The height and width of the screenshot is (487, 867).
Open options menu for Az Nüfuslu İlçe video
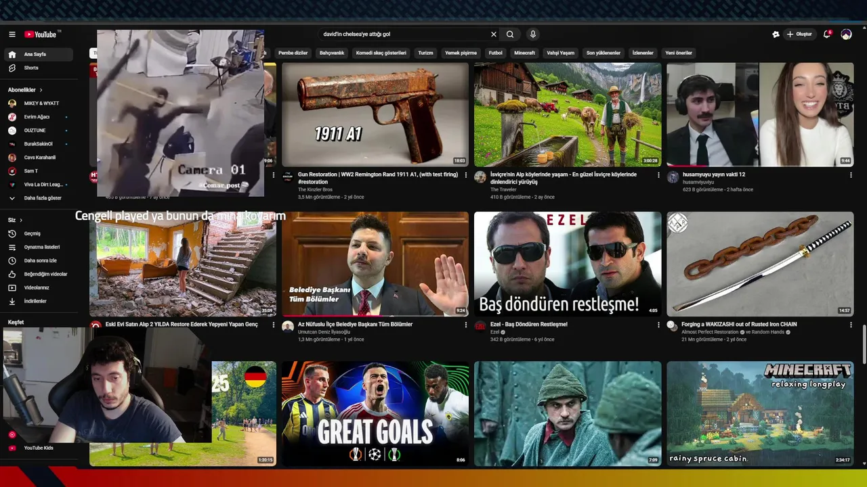[466, 325]
